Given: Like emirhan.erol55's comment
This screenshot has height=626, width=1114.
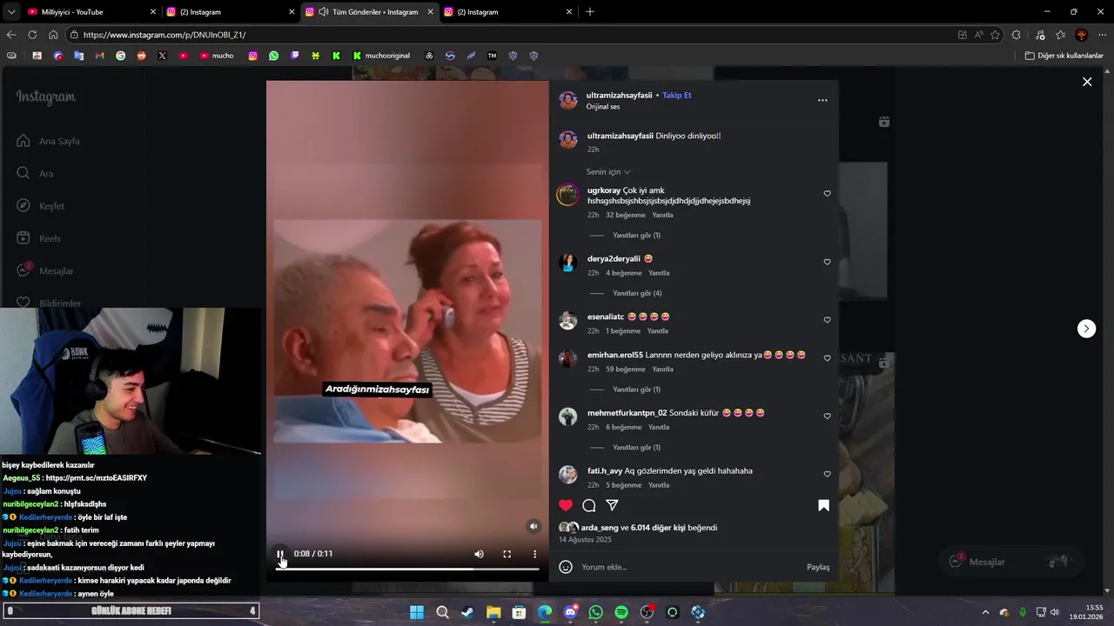Looking at the screenshot, I should click(x=827, y=358).
